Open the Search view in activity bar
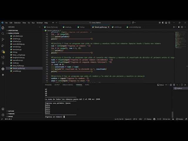The image size is (188, 141). (3, 34)
